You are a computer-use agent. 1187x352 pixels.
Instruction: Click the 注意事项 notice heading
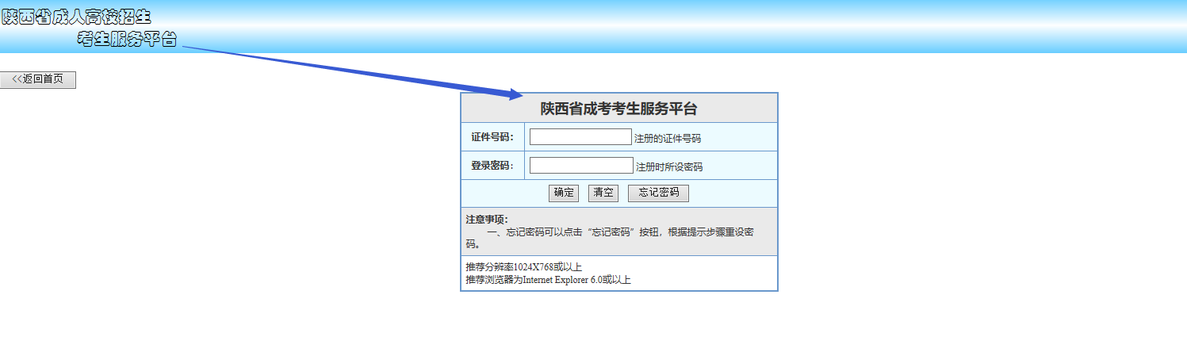click(487, 219)
